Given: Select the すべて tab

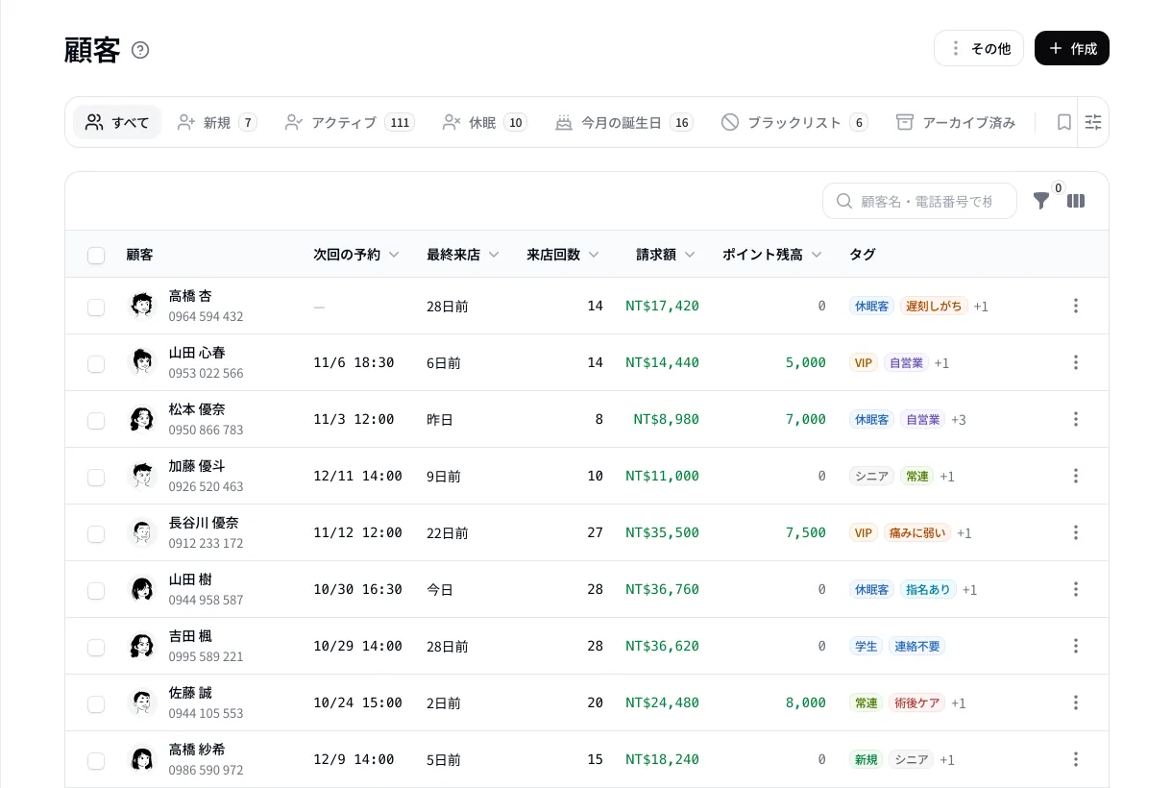Looking at the screenshot, I should click(x=117, y=122).
